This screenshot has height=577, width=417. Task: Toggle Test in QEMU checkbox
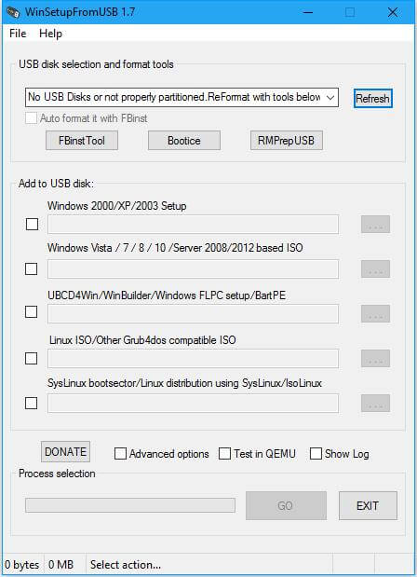(x=225, y=454)
